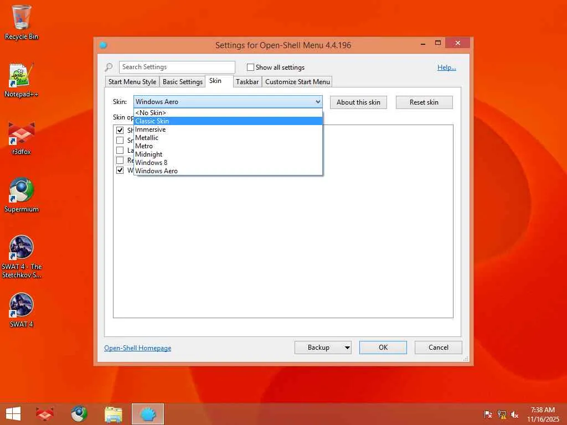Check the skin option starting with 'La'
The height and width of the screenshot is (425, 567).
pyautogui.click(x=120, y=150)
